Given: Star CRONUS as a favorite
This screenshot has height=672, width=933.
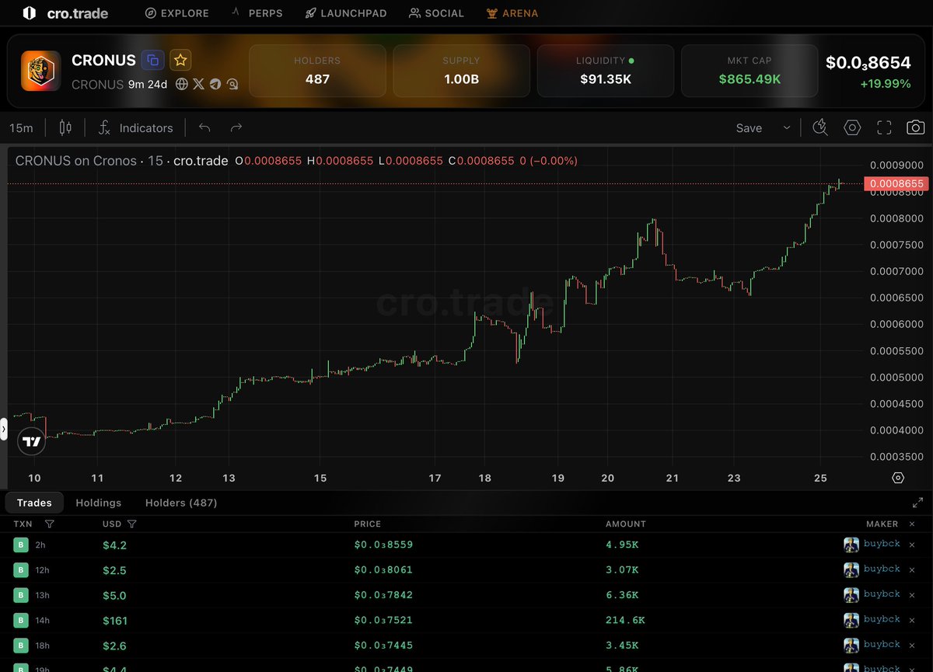Looking at the screenshot, I should 180,60.
